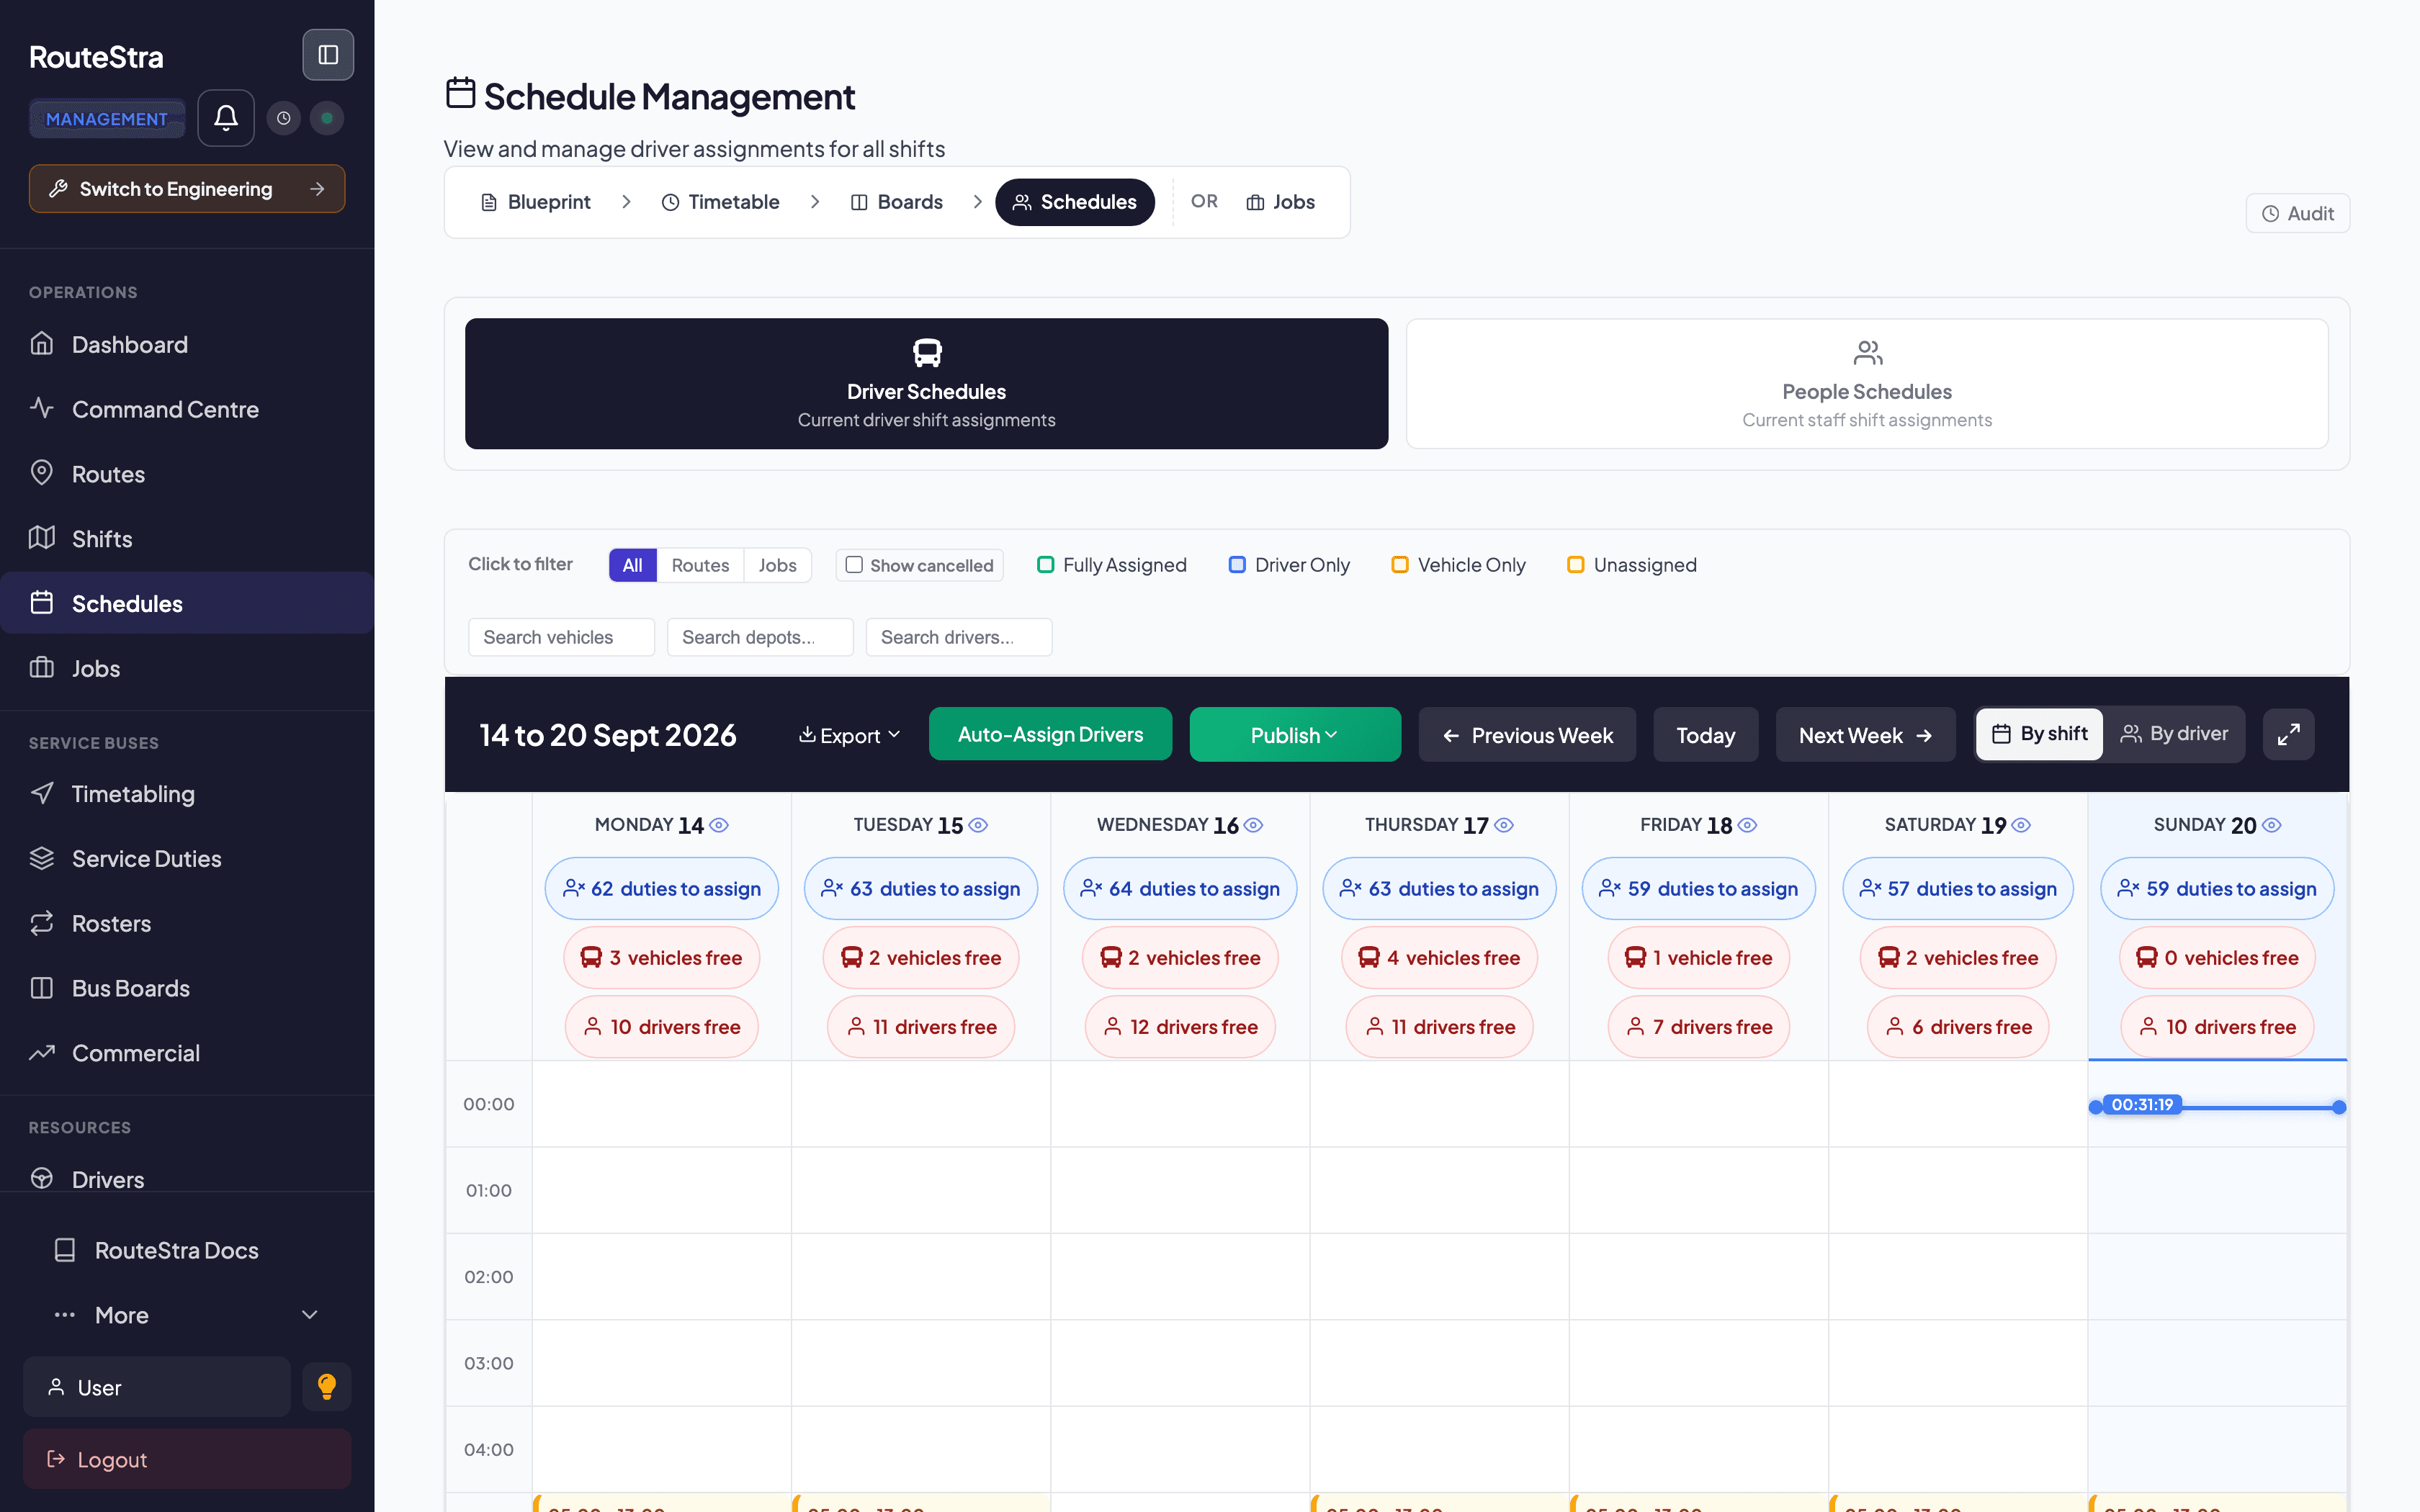The height and width of the screenshot is (1512, 2420).
Task: Open Dashboard in the sidebar
Action: pyautogui.click(x=187, y=344)
